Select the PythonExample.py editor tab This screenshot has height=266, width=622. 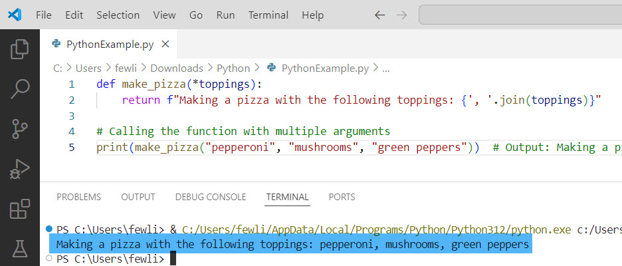click(x=108, y=44)
